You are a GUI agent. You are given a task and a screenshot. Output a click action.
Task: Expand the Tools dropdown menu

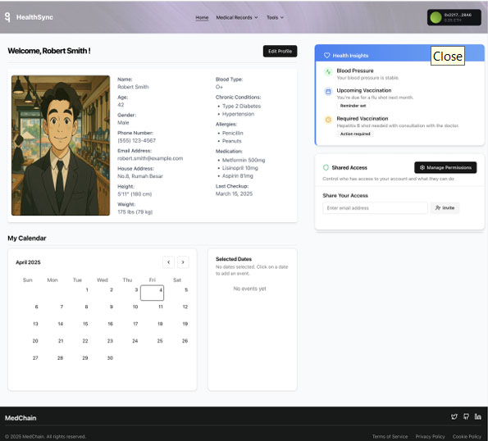(x=275, y=18)
